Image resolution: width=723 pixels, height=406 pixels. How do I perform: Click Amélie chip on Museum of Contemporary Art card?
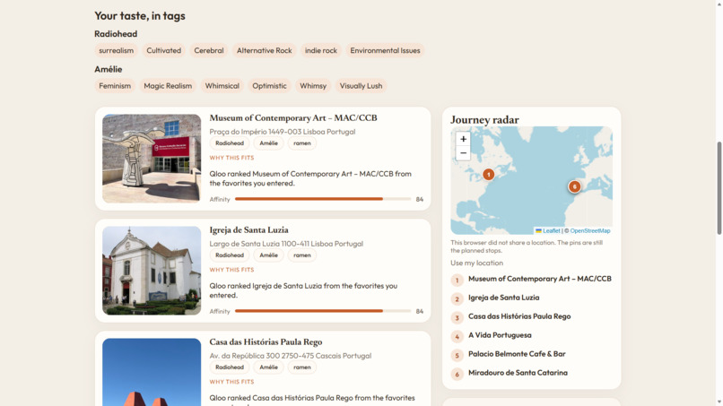click(269, 143)
